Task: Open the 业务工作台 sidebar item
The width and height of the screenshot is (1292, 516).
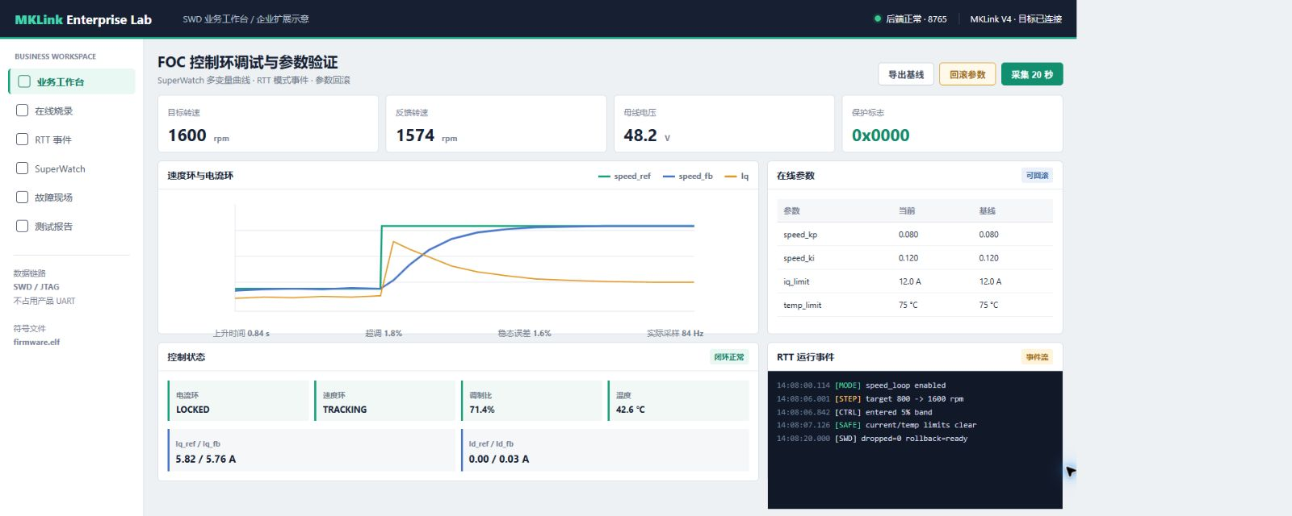Action: [x=72, y=81]
